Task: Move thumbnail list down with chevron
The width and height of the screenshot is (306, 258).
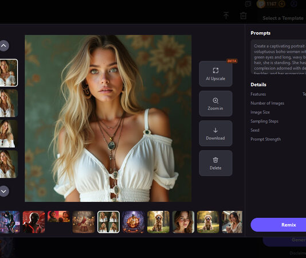Action: (x=3, y=191)
